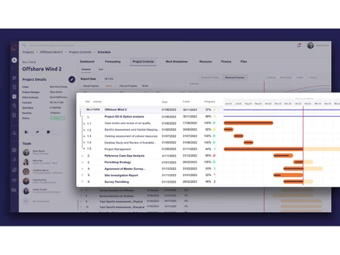Open the Files tab
The width and height of the screenshot is (340, 255).
[243, 62]
